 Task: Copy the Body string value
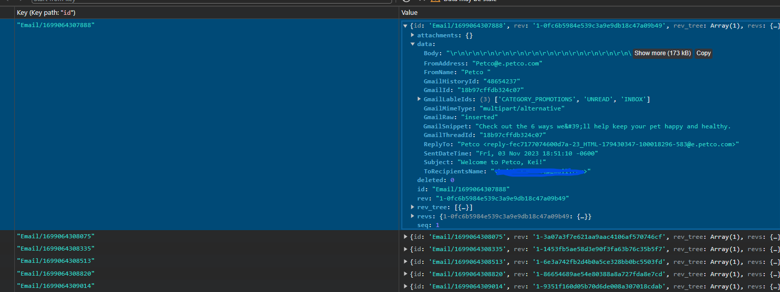(703, 53)
